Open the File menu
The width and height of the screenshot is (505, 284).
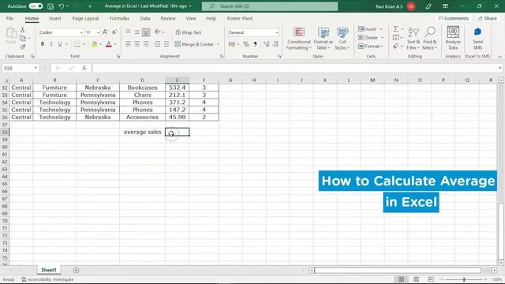point(9,18)
